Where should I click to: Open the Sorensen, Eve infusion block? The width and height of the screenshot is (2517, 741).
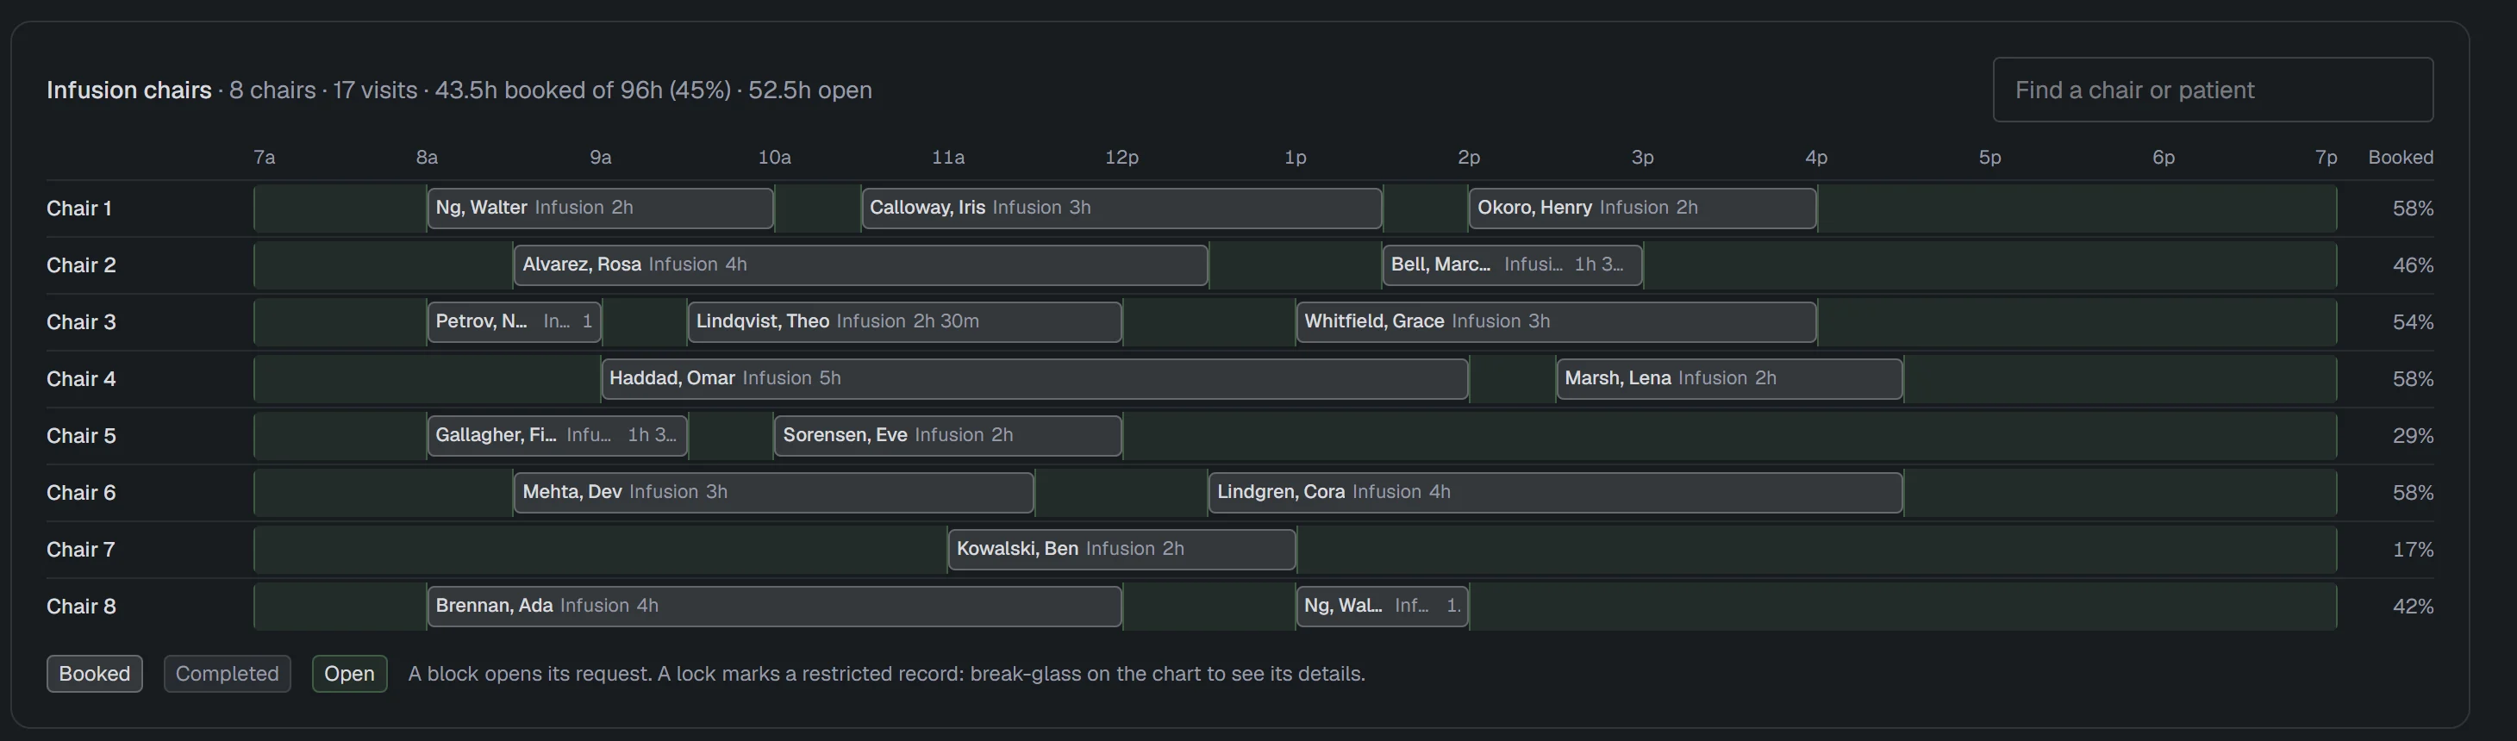pyautogui.click(x=948, y=435)
